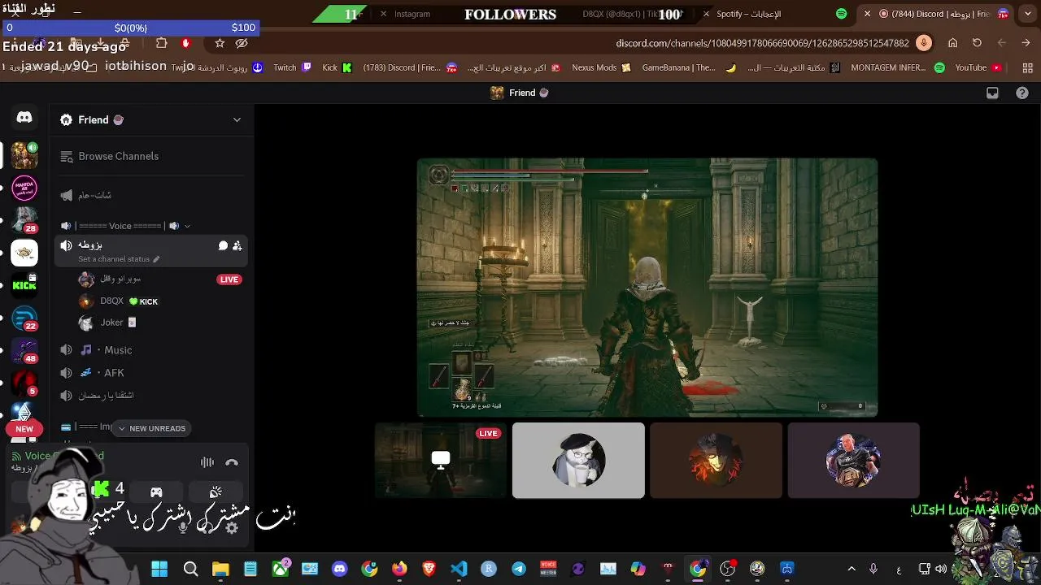Open Discord user settings gear
Screen dimensions: 1041x585
(x=232, y=528)
